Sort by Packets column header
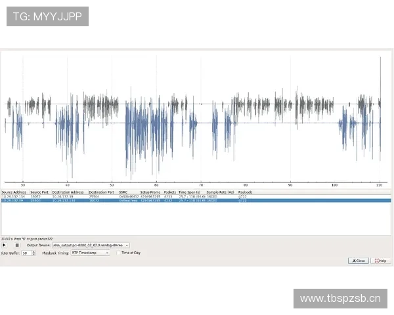The image size is (394, 315). coord(169,192)
